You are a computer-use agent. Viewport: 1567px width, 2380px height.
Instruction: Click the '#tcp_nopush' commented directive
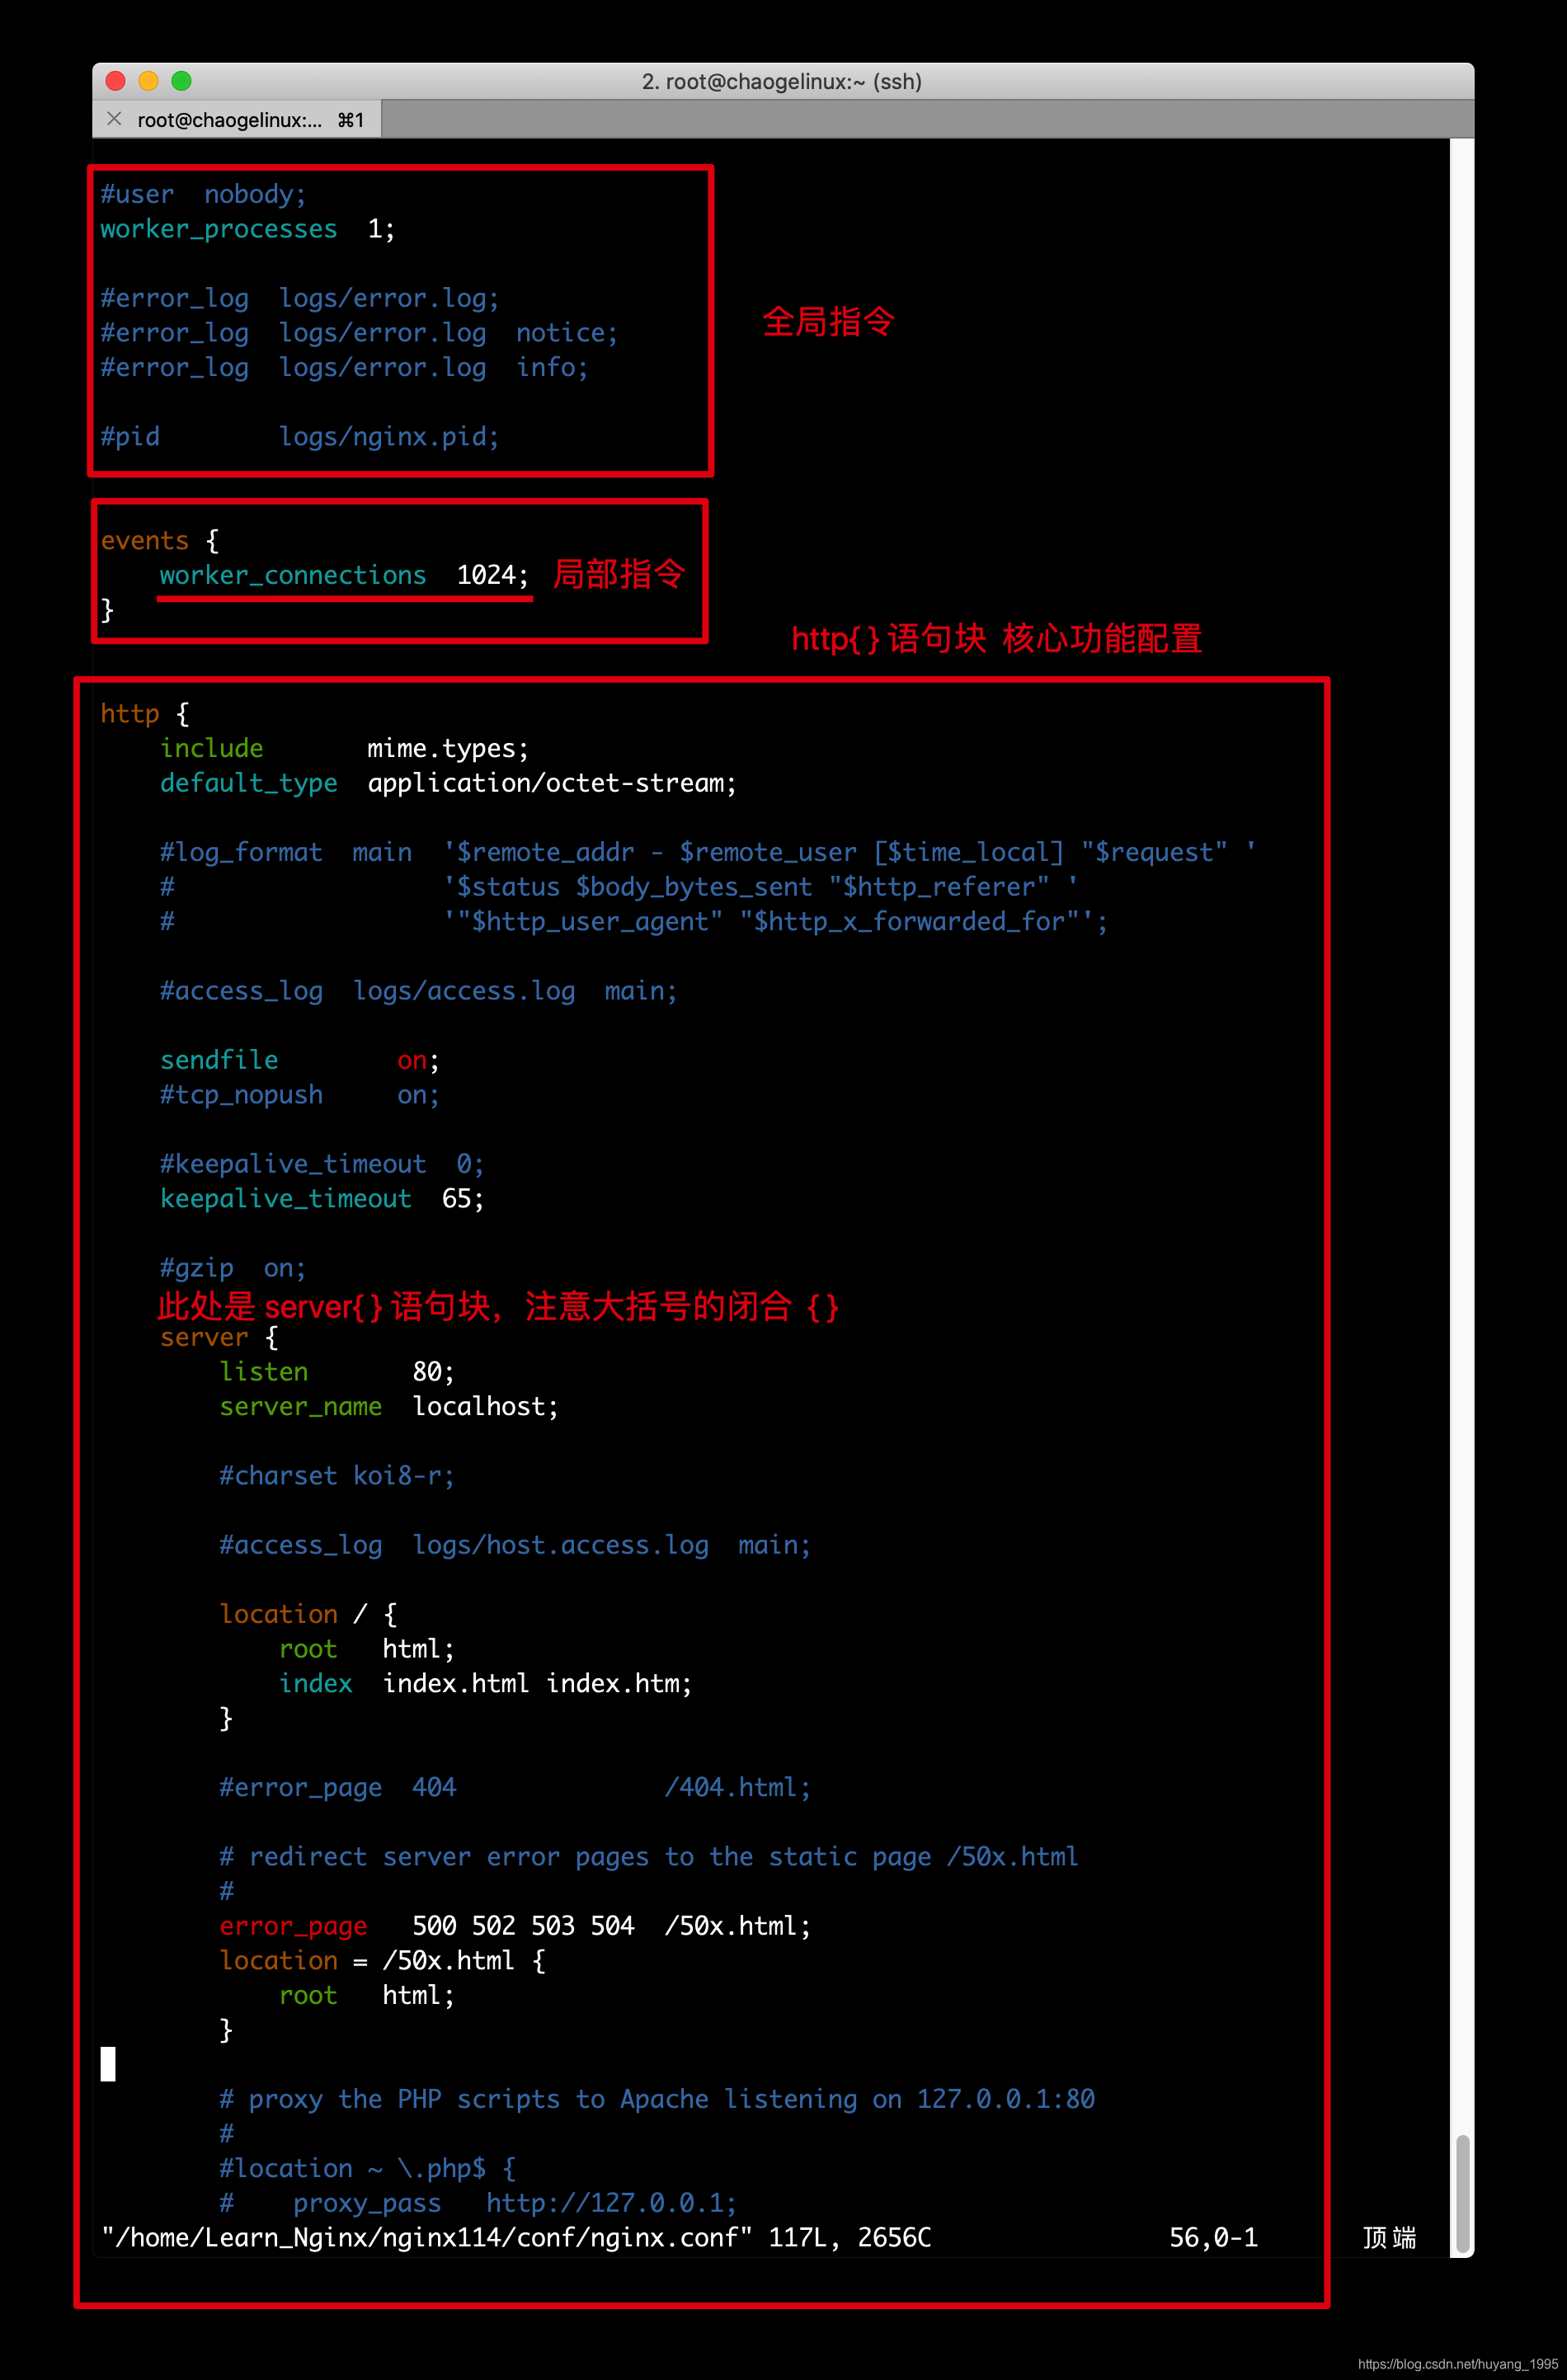[241, 1095]
